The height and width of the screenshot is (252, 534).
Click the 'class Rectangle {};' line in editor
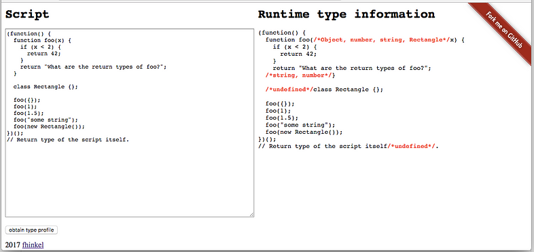(46, 86)
